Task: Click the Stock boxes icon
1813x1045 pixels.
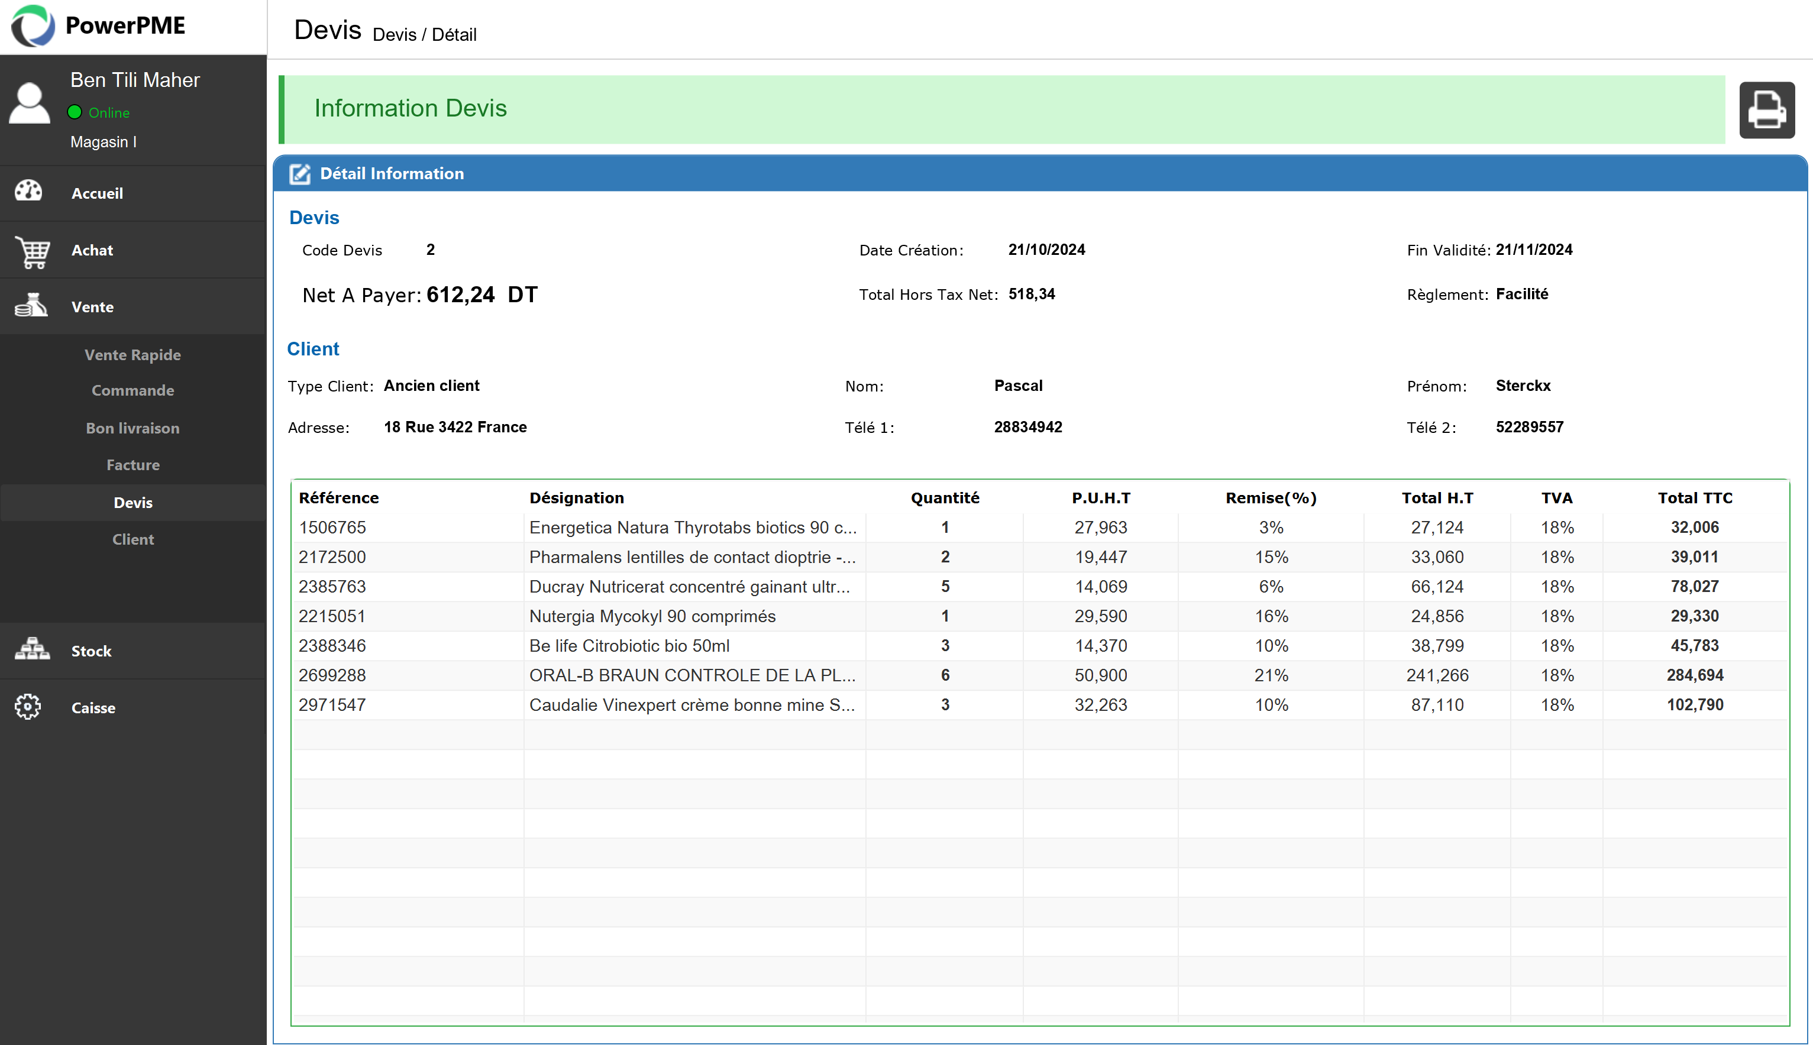Action: 33,649
